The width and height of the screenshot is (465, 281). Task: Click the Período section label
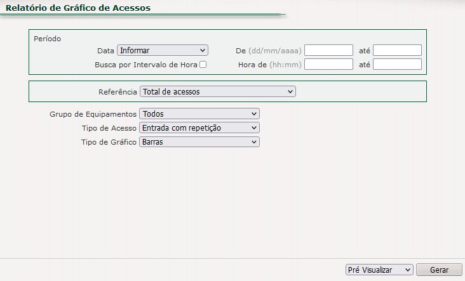[48, 39]
